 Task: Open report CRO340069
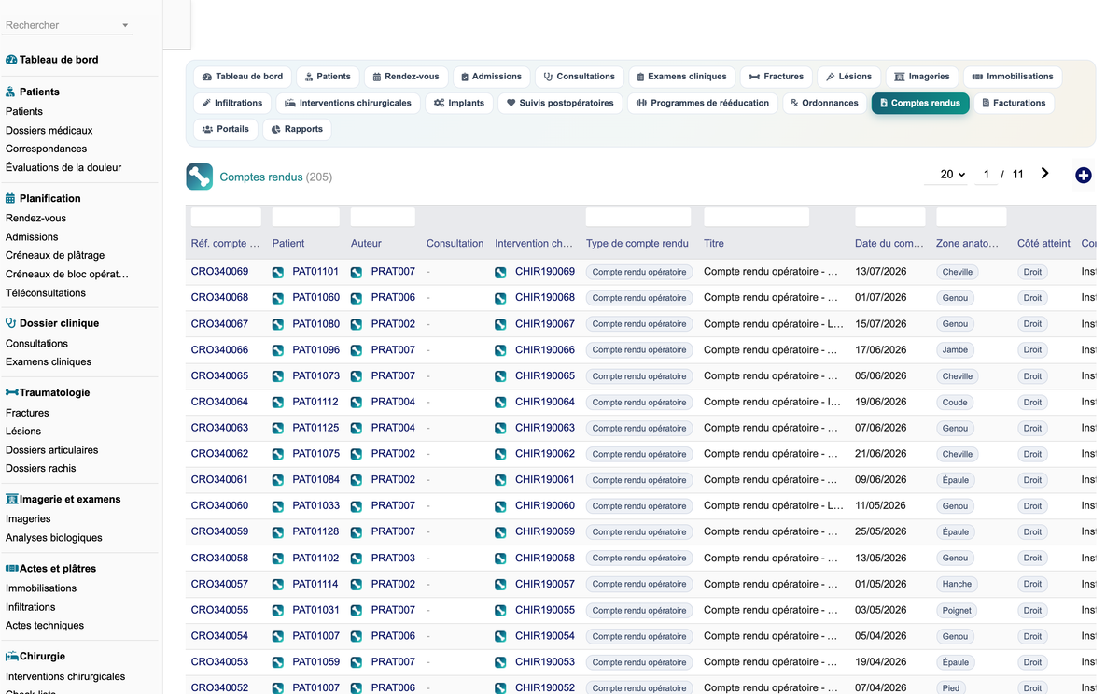point(220,272)
